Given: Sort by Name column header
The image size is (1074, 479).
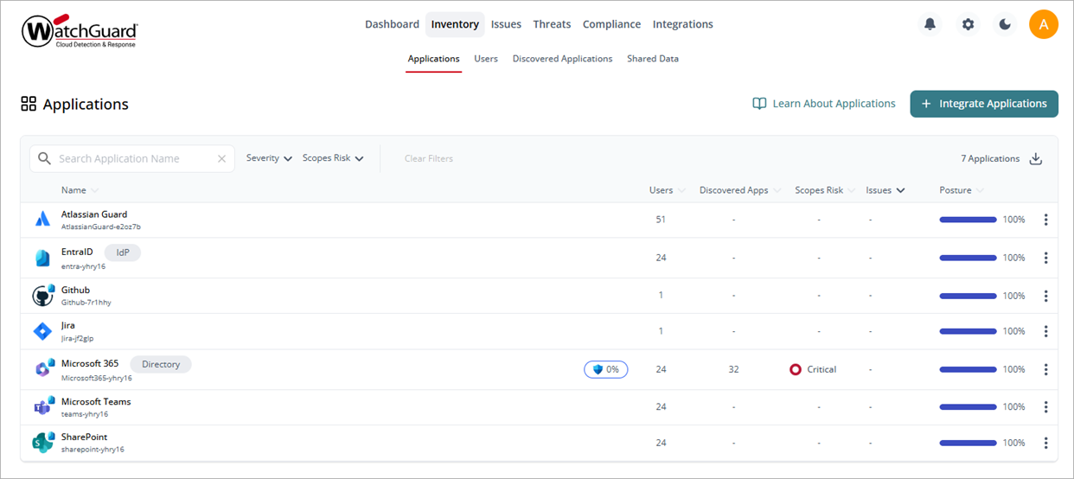Looking at the screenshot, I should (80, 190).
